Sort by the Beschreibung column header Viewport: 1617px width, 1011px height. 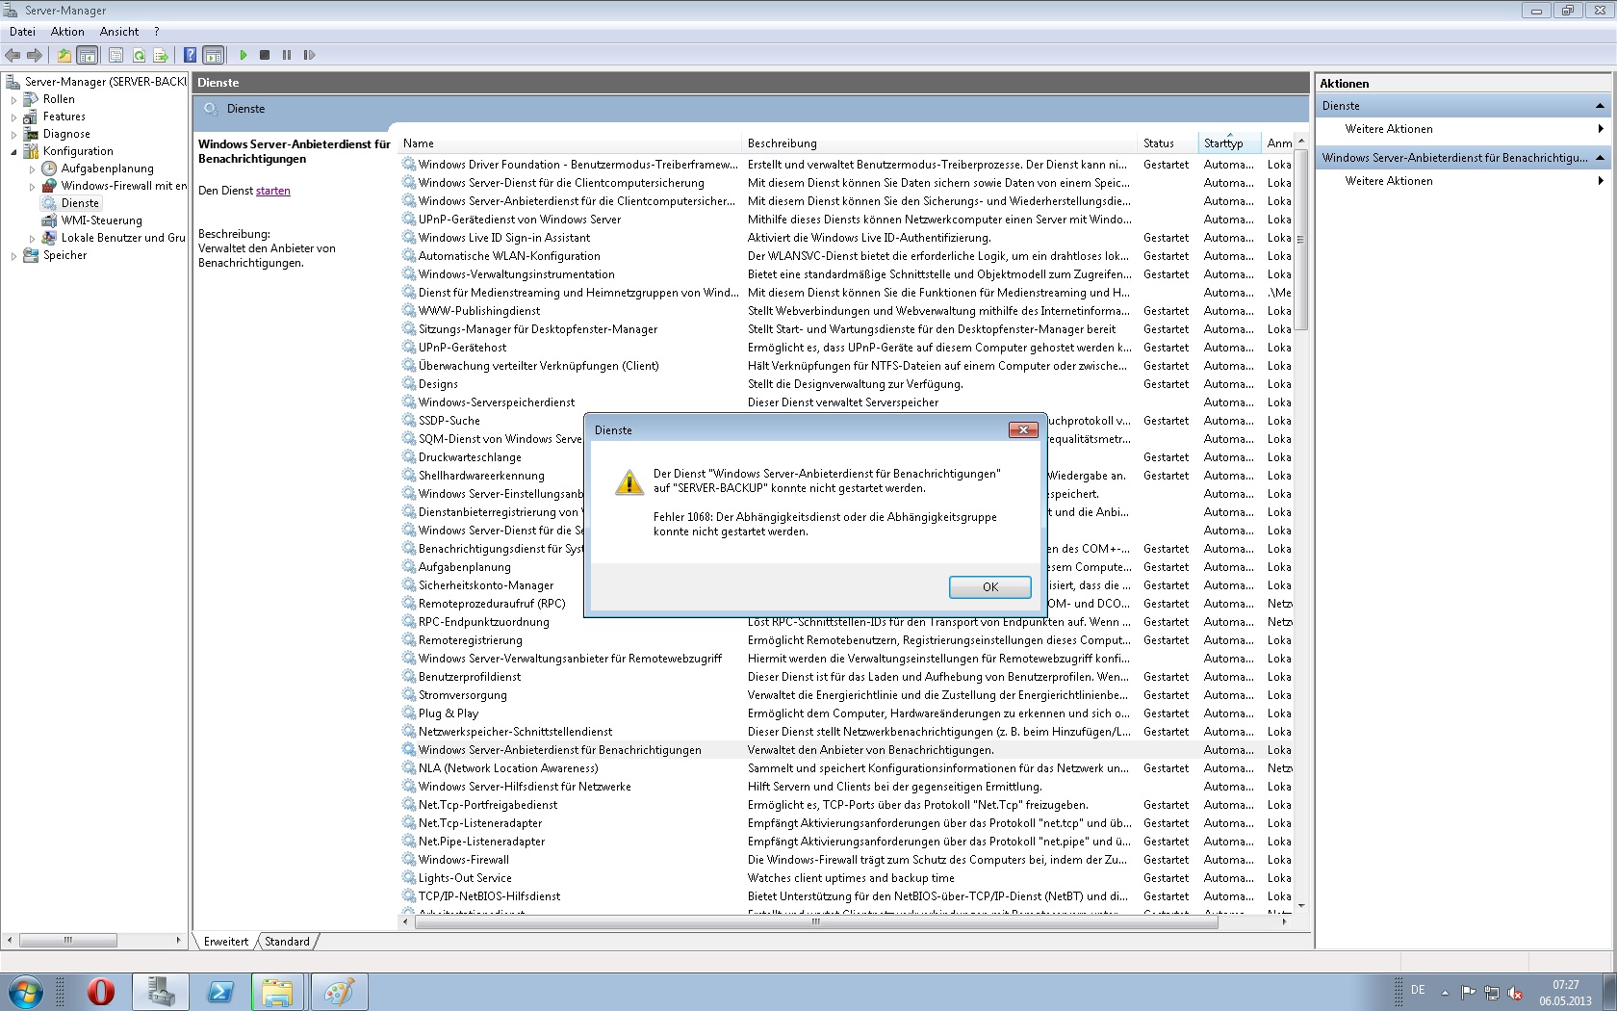point(941,143)
